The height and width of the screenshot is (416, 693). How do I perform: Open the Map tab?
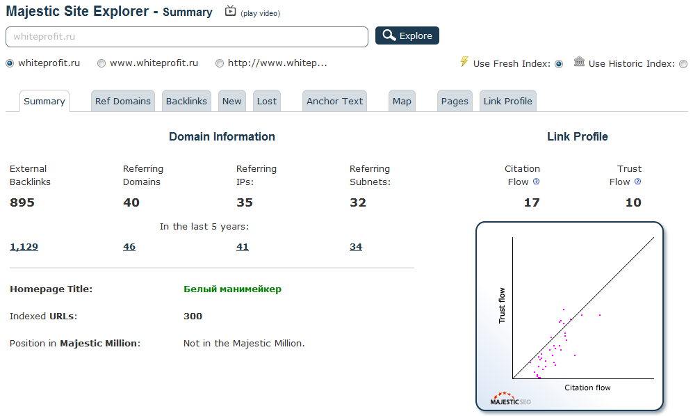pos(402,102)
